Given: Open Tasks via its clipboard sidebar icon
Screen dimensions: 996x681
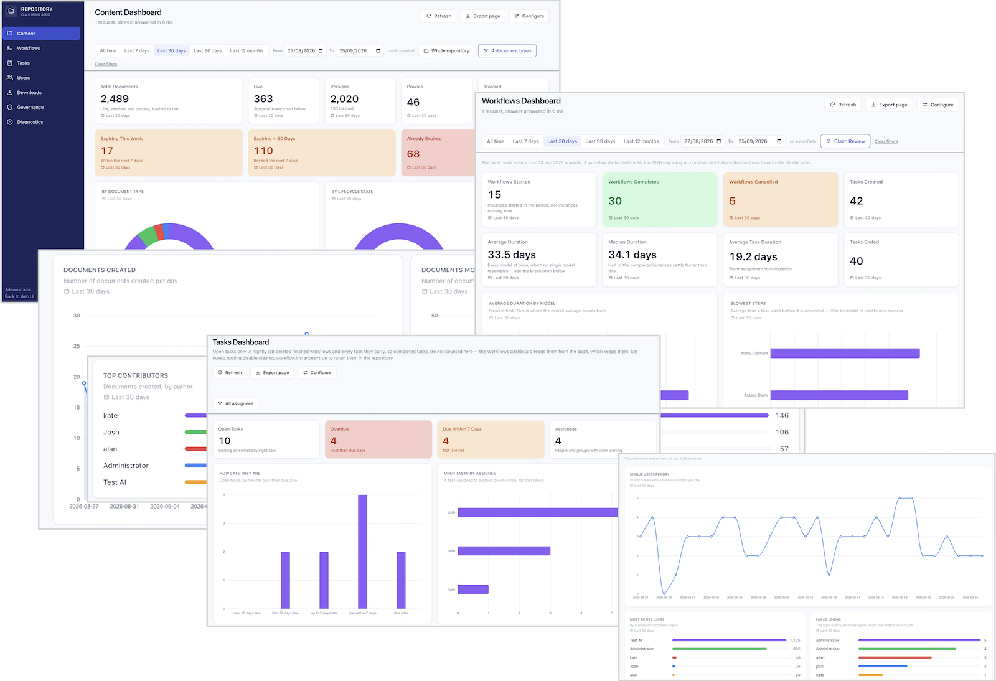Looking at the screenshot, I should pos(10,63).
